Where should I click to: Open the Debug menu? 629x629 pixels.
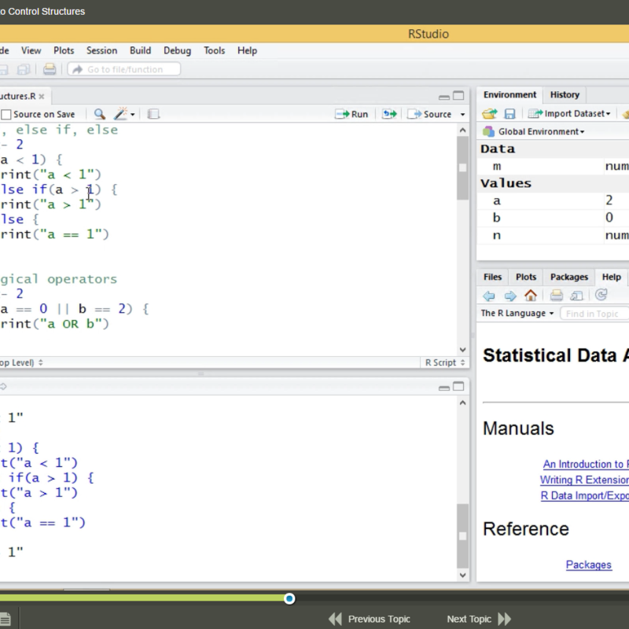point(178,50)
